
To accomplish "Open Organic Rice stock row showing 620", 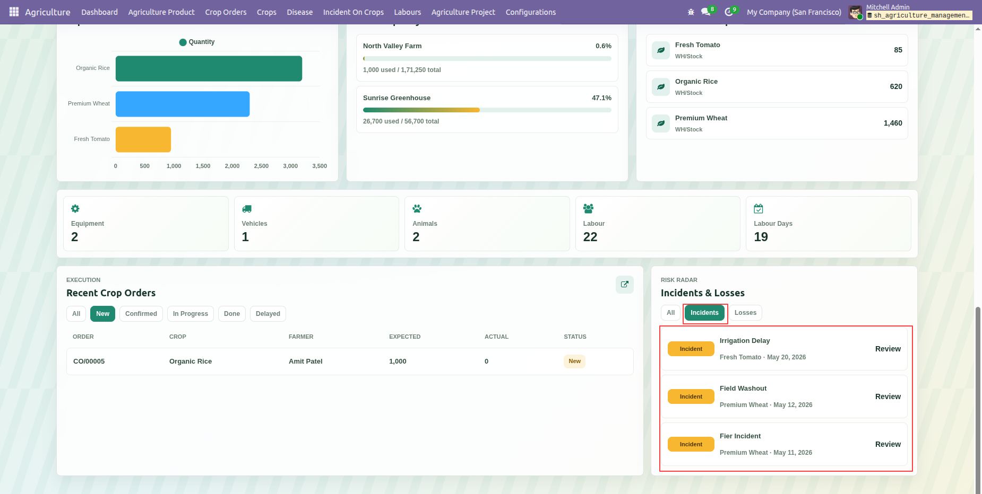I will (x=777, y=87).
